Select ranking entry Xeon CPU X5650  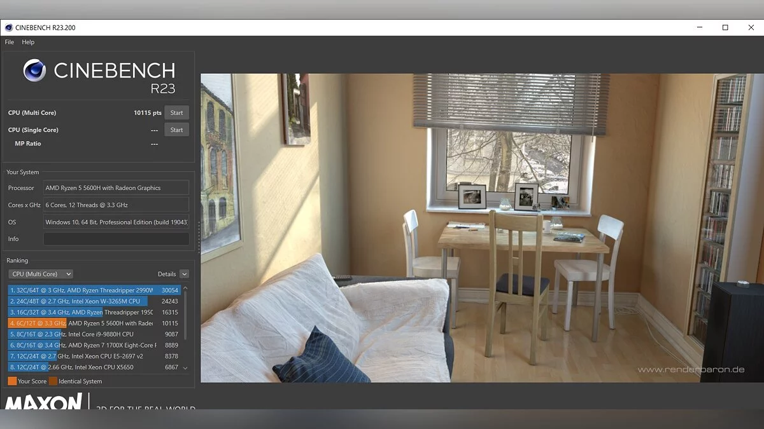tap(94, 367)
